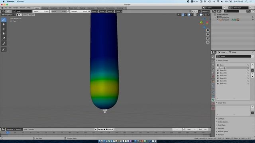
Task: Toggle the lock icon on Bone.007 vertex group
Action: (248, 83)
